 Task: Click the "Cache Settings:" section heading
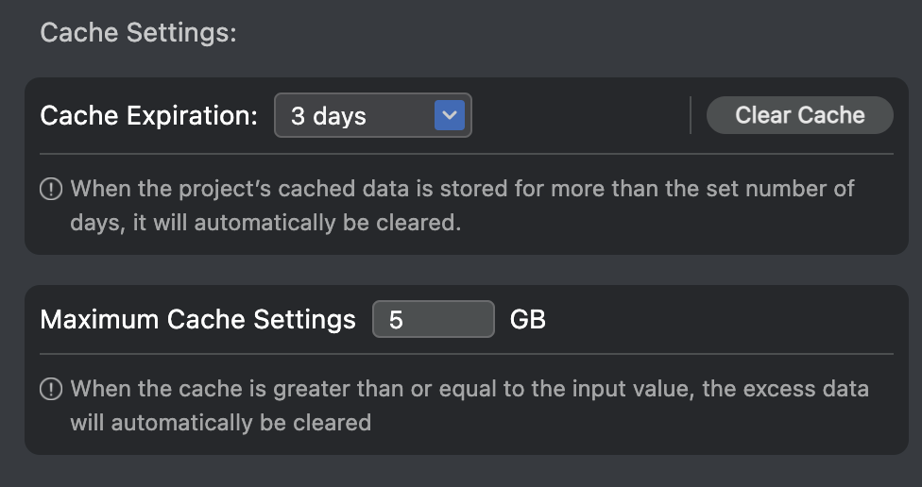(x=138, y=32)
